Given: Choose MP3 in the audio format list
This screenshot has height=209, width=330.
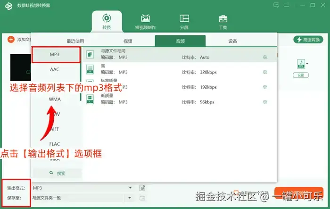Looking at the screenshot, I should click(x=56, y=55).
